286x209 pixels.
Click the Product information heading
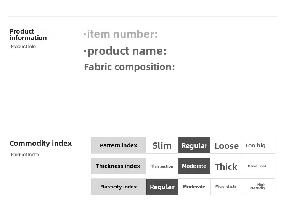click(x=28, y=34)
